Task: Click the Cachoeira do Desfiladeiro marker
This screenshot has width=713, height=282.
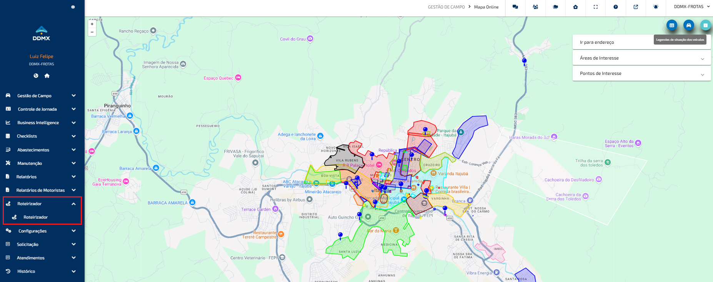Action: [599, 179]
